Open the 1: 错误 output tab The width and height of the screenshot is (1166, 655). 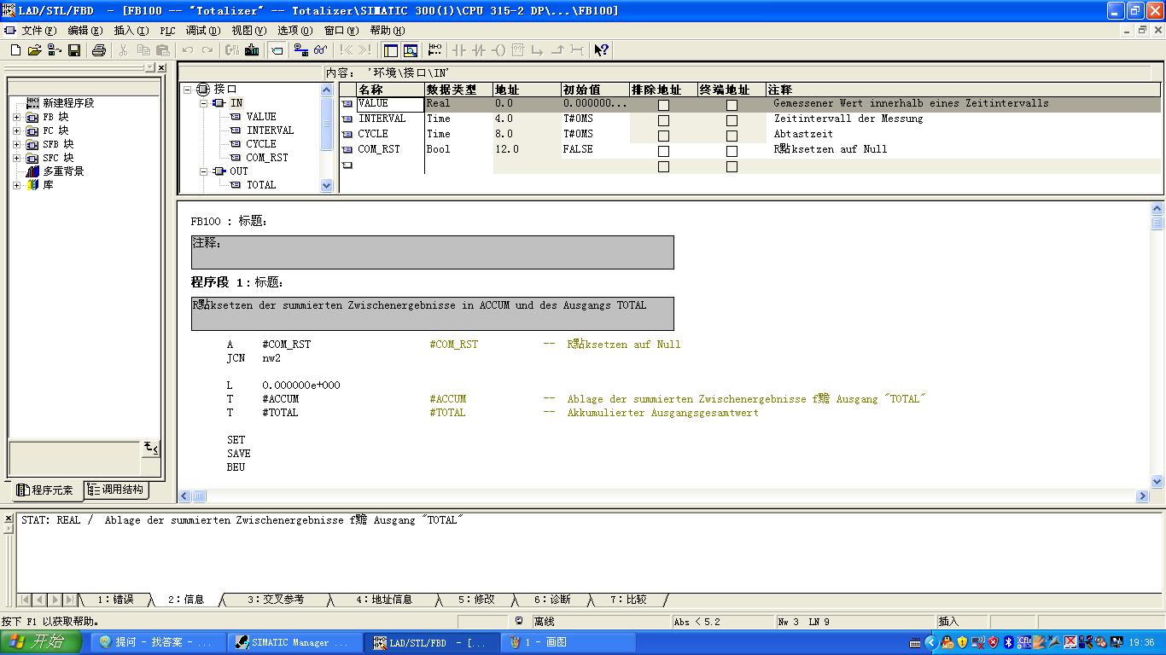coord(116,600)
